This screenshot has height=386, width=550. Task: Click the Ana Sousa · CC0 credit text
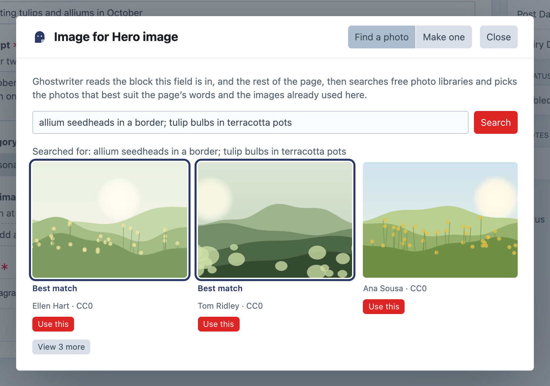[395, 288]
